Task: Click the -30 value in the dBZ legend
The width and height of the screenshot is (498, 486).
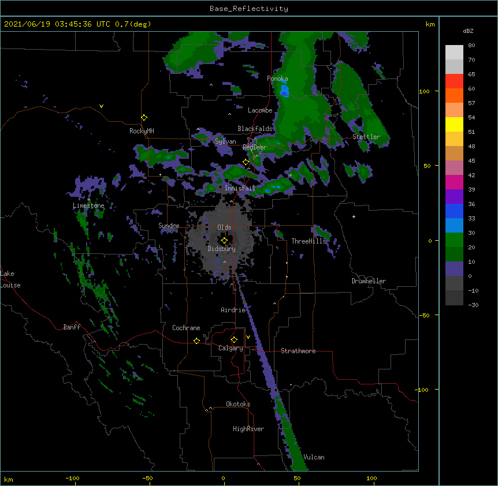Action: coord(473,305)
